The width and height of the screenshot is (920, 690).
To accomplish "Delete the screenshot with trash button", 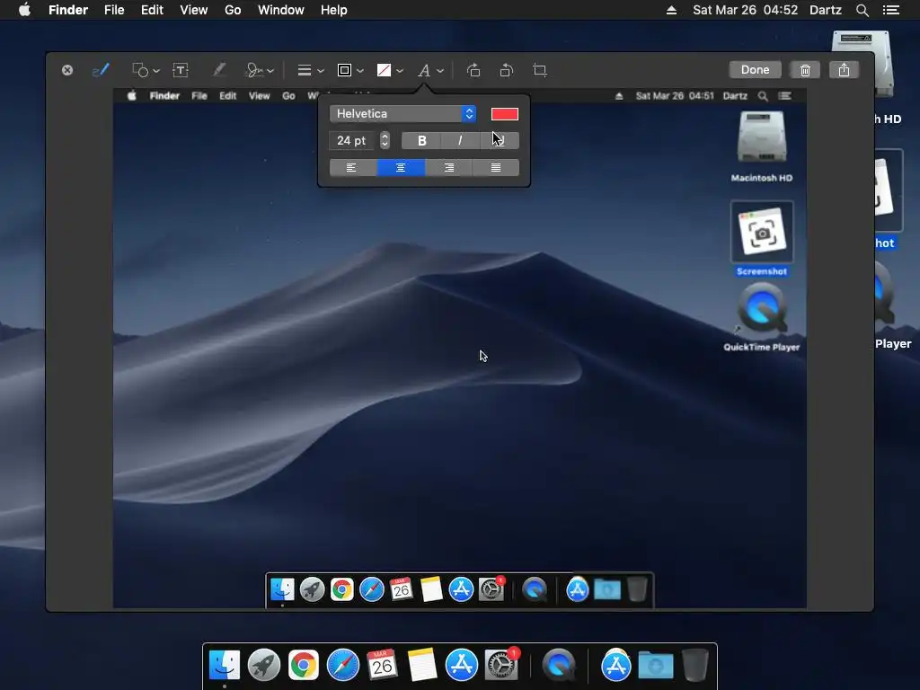I will 805,70.
